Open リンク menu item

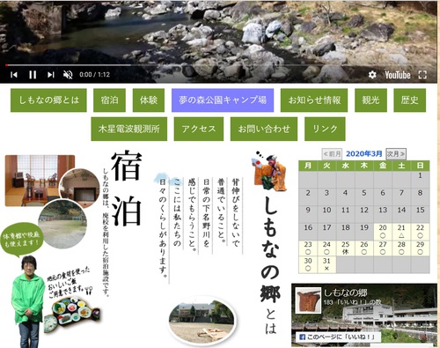325,129
